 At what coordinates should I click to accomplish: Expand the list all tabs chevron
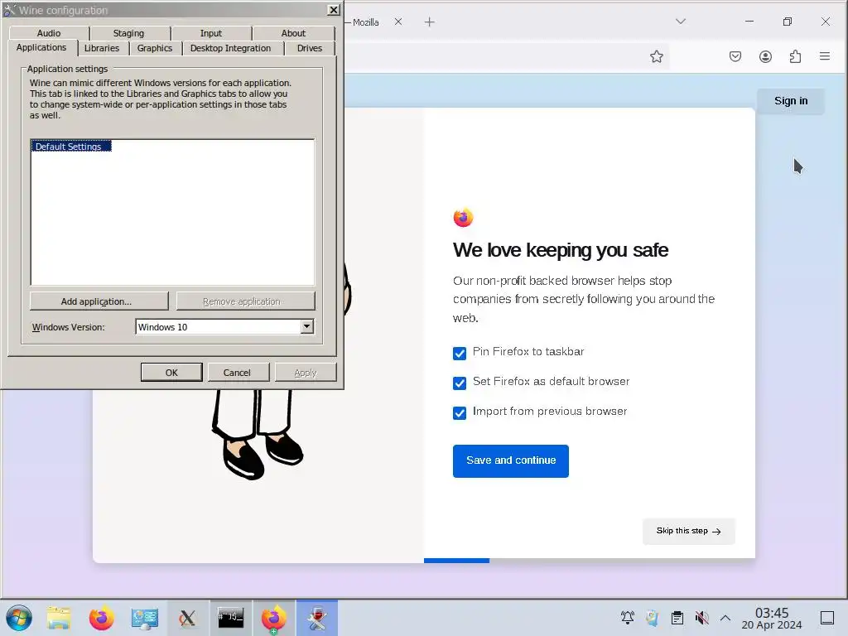coord(681,22)
